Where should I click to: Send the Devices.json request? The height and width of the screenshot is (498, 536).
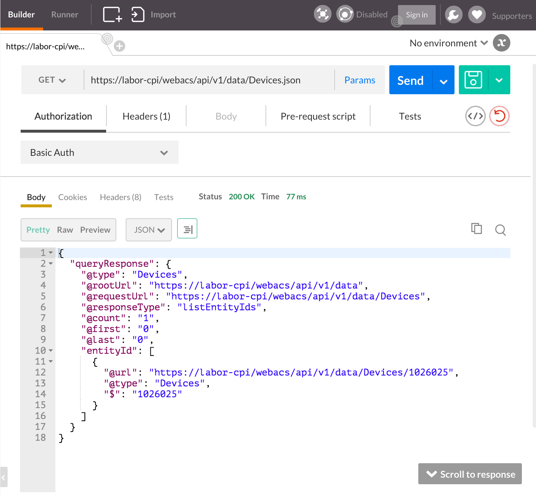point(410,80)
